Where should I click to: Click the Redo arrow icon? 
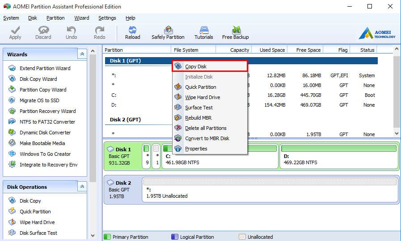[100, 30]
